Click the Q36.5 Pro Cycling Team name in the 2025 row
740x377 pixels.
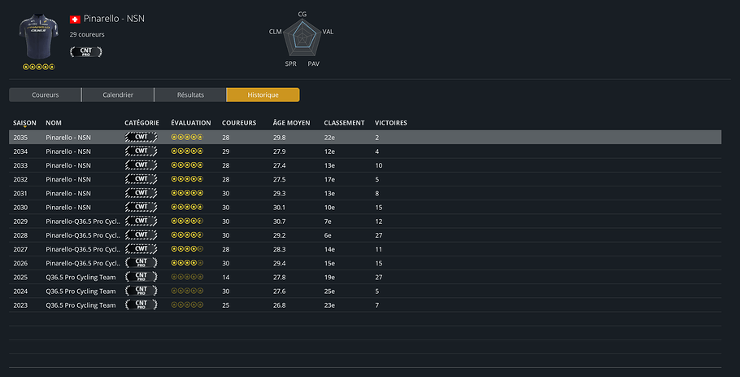pyautogui.click(x=81, y=278)
